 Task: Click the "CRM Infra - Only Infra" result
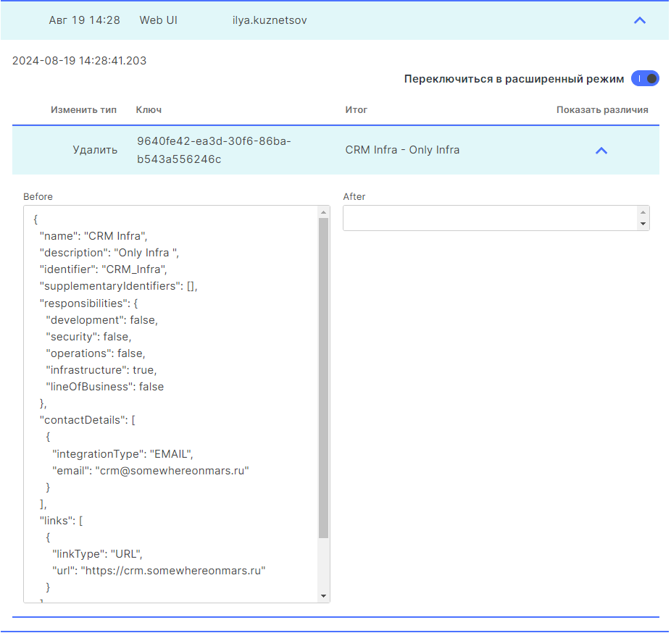pos(402,150)
